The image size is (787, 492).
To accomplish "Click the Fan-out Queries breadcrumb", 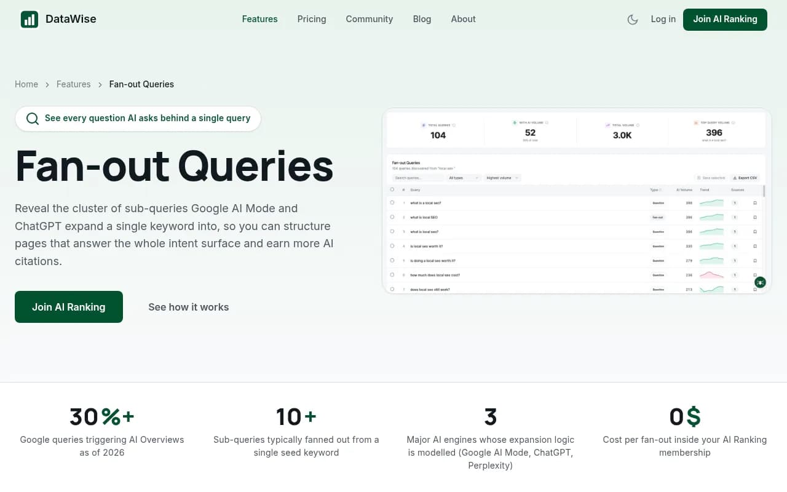I will pyautogui.click(x=141, y=84).
